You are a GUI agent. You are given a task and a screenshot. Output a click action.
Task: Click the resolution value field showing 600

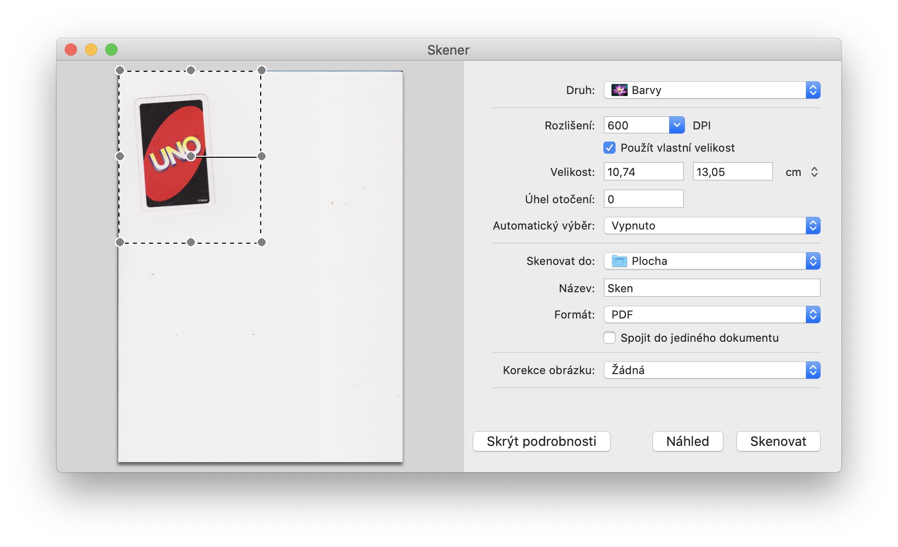(637, 125)
